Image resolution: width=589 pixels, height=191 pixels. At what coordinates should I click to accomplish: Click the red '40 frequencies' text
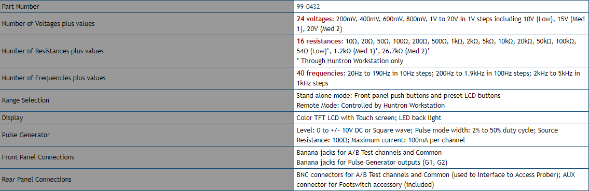click(320, 72)
